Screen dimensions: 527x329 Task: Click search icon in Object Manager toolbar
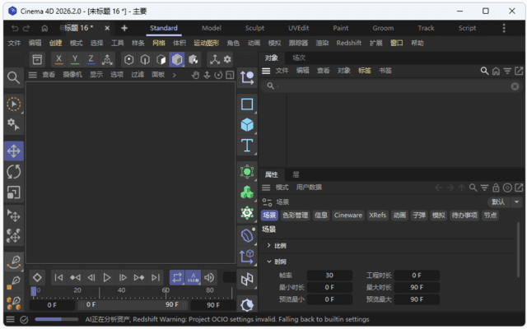[x=484, y=71]
